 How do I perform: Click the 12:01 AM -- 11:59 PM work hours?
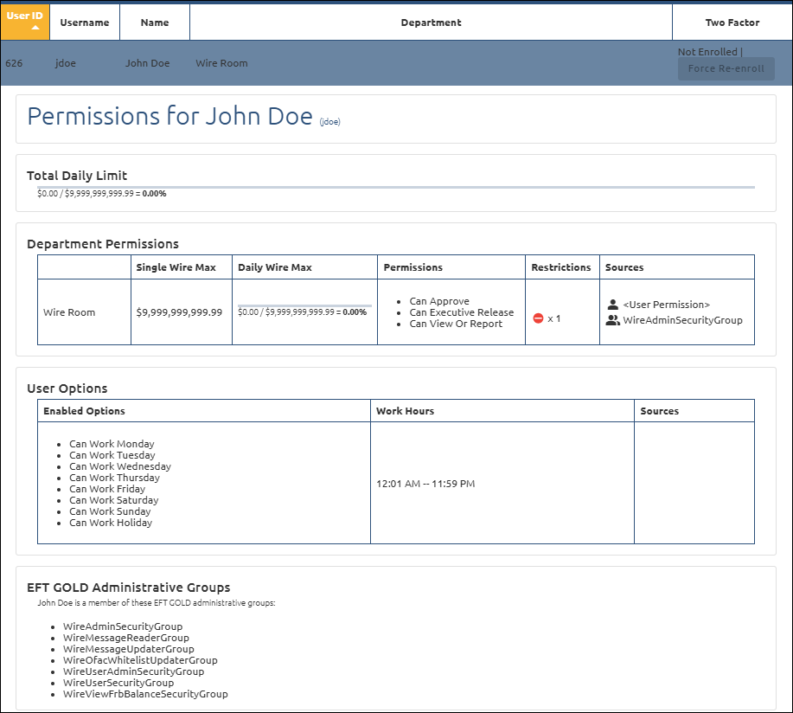[425, 484]
